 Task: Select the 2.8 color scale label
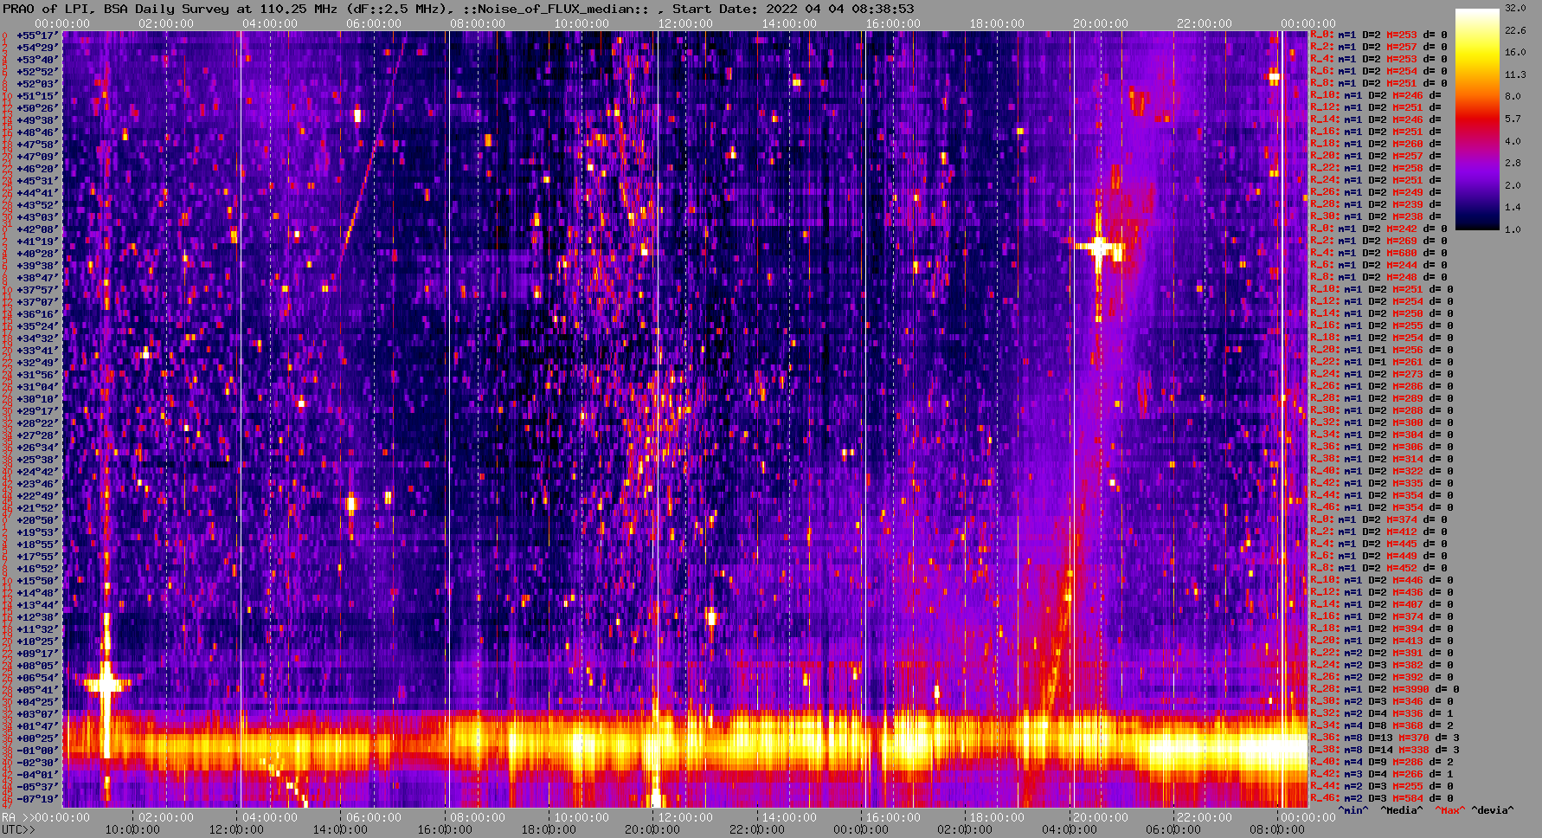point(1513,163)
